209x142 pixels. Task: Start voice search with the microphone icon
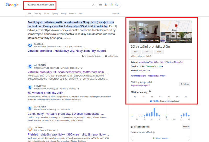(106, 5)
